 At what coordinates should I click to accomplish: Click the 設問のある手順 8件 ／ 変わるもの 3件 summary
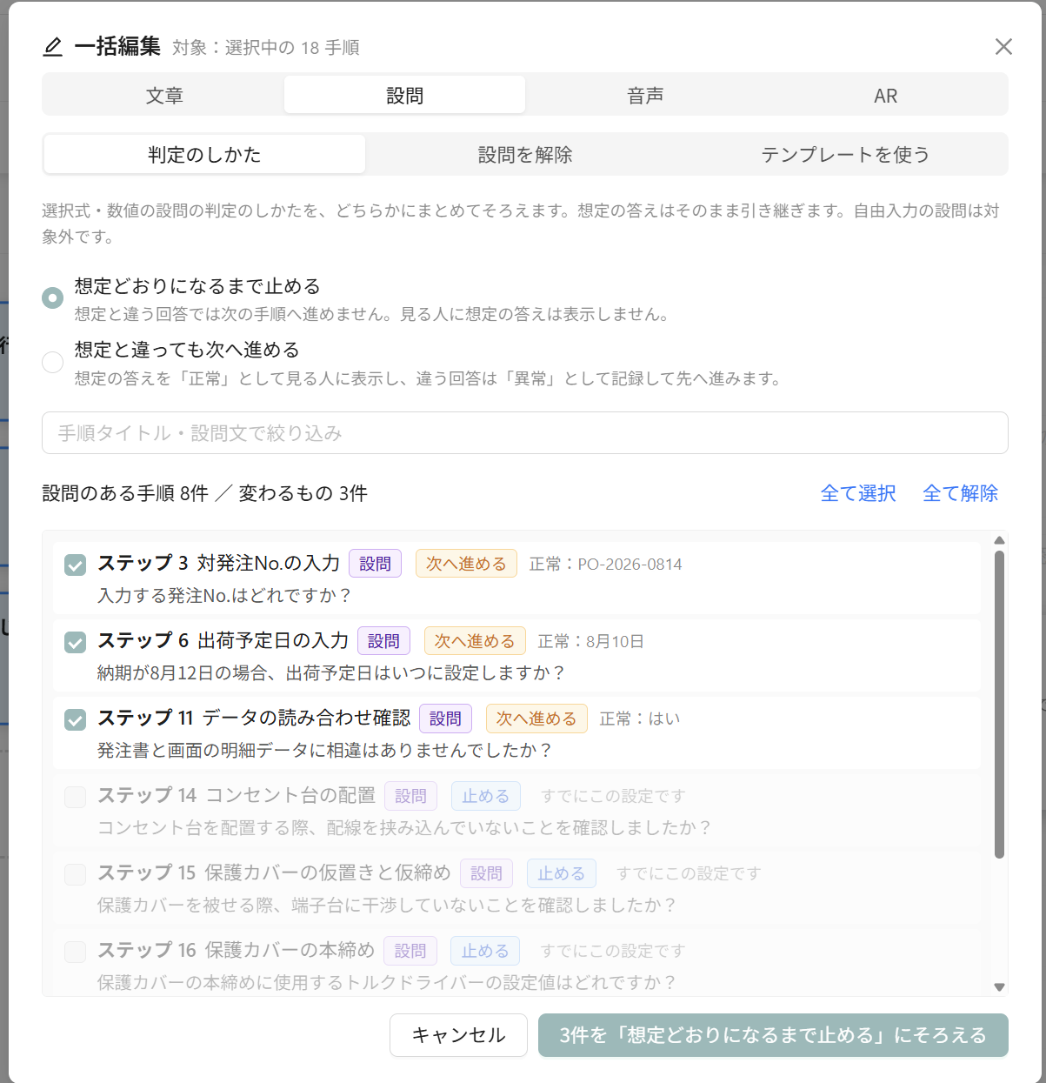204,493
